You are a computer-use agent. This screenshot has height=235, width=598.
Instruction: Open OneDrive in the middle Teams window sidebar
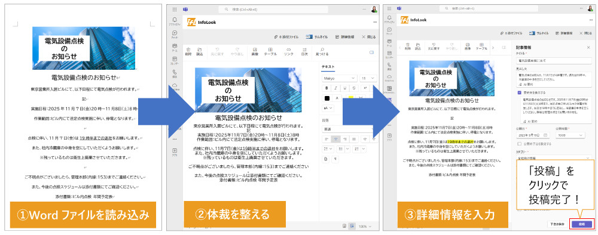point(174,86)
